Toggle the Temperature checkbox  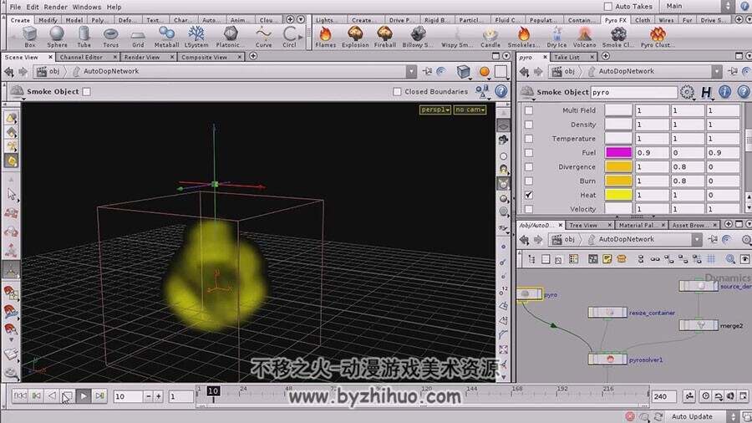pos(529,139)
